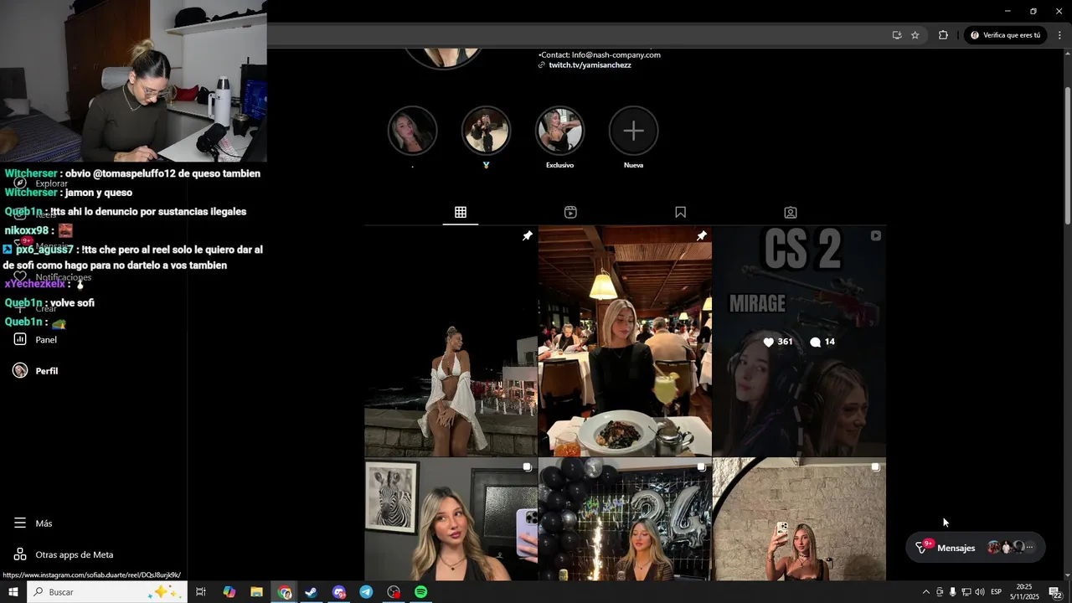Click the Verifica que eres tú profile button

[1005, 35]
